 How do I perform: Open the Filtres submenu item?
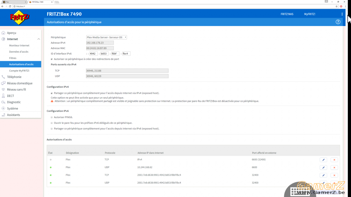[x=13, y=58]
